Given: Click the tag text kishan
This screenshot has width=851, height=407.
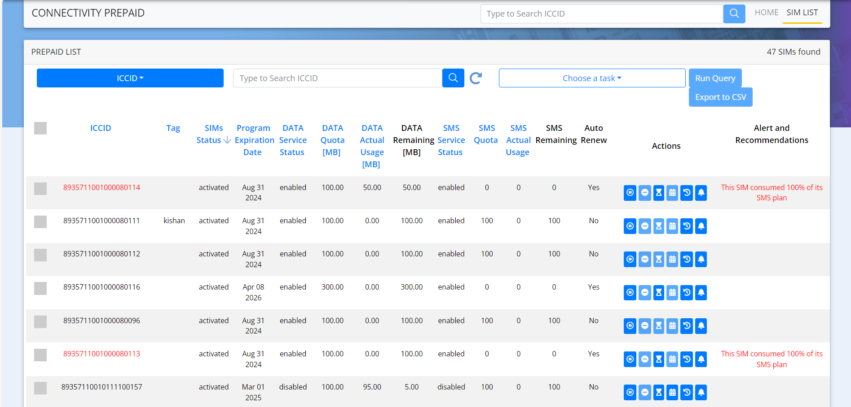Looking at the screenshot, I should [x=174, y=221].
